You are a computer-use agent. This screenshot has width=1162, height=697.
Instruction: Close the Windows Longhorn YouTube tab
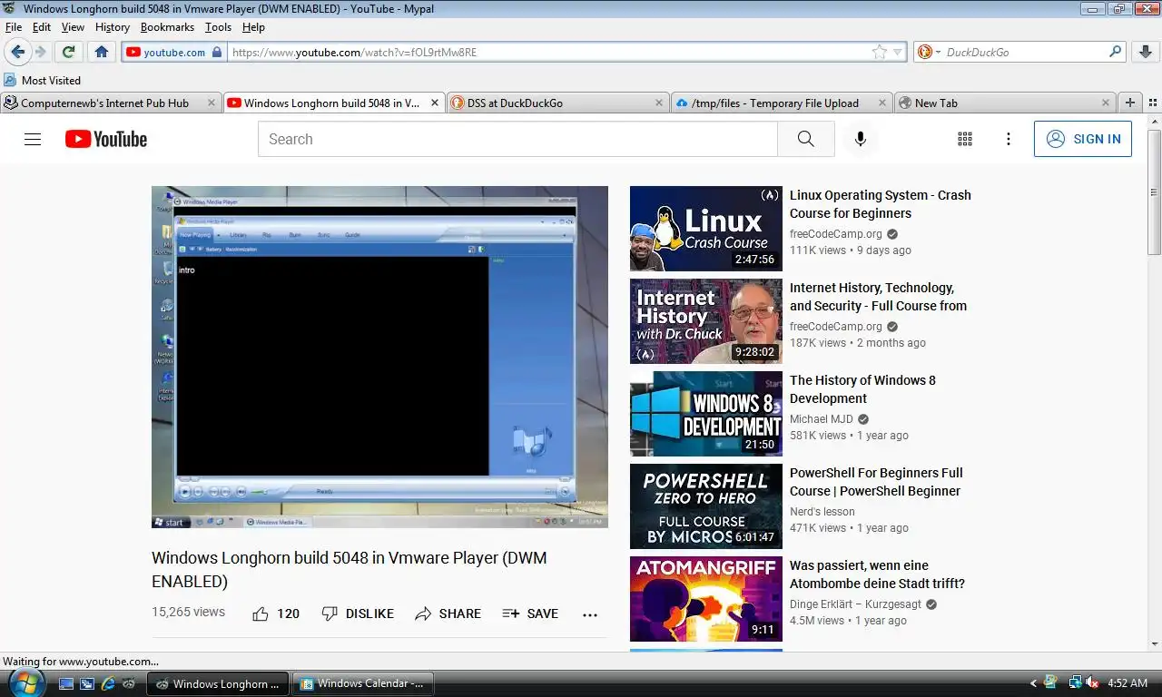coord(435,103)
